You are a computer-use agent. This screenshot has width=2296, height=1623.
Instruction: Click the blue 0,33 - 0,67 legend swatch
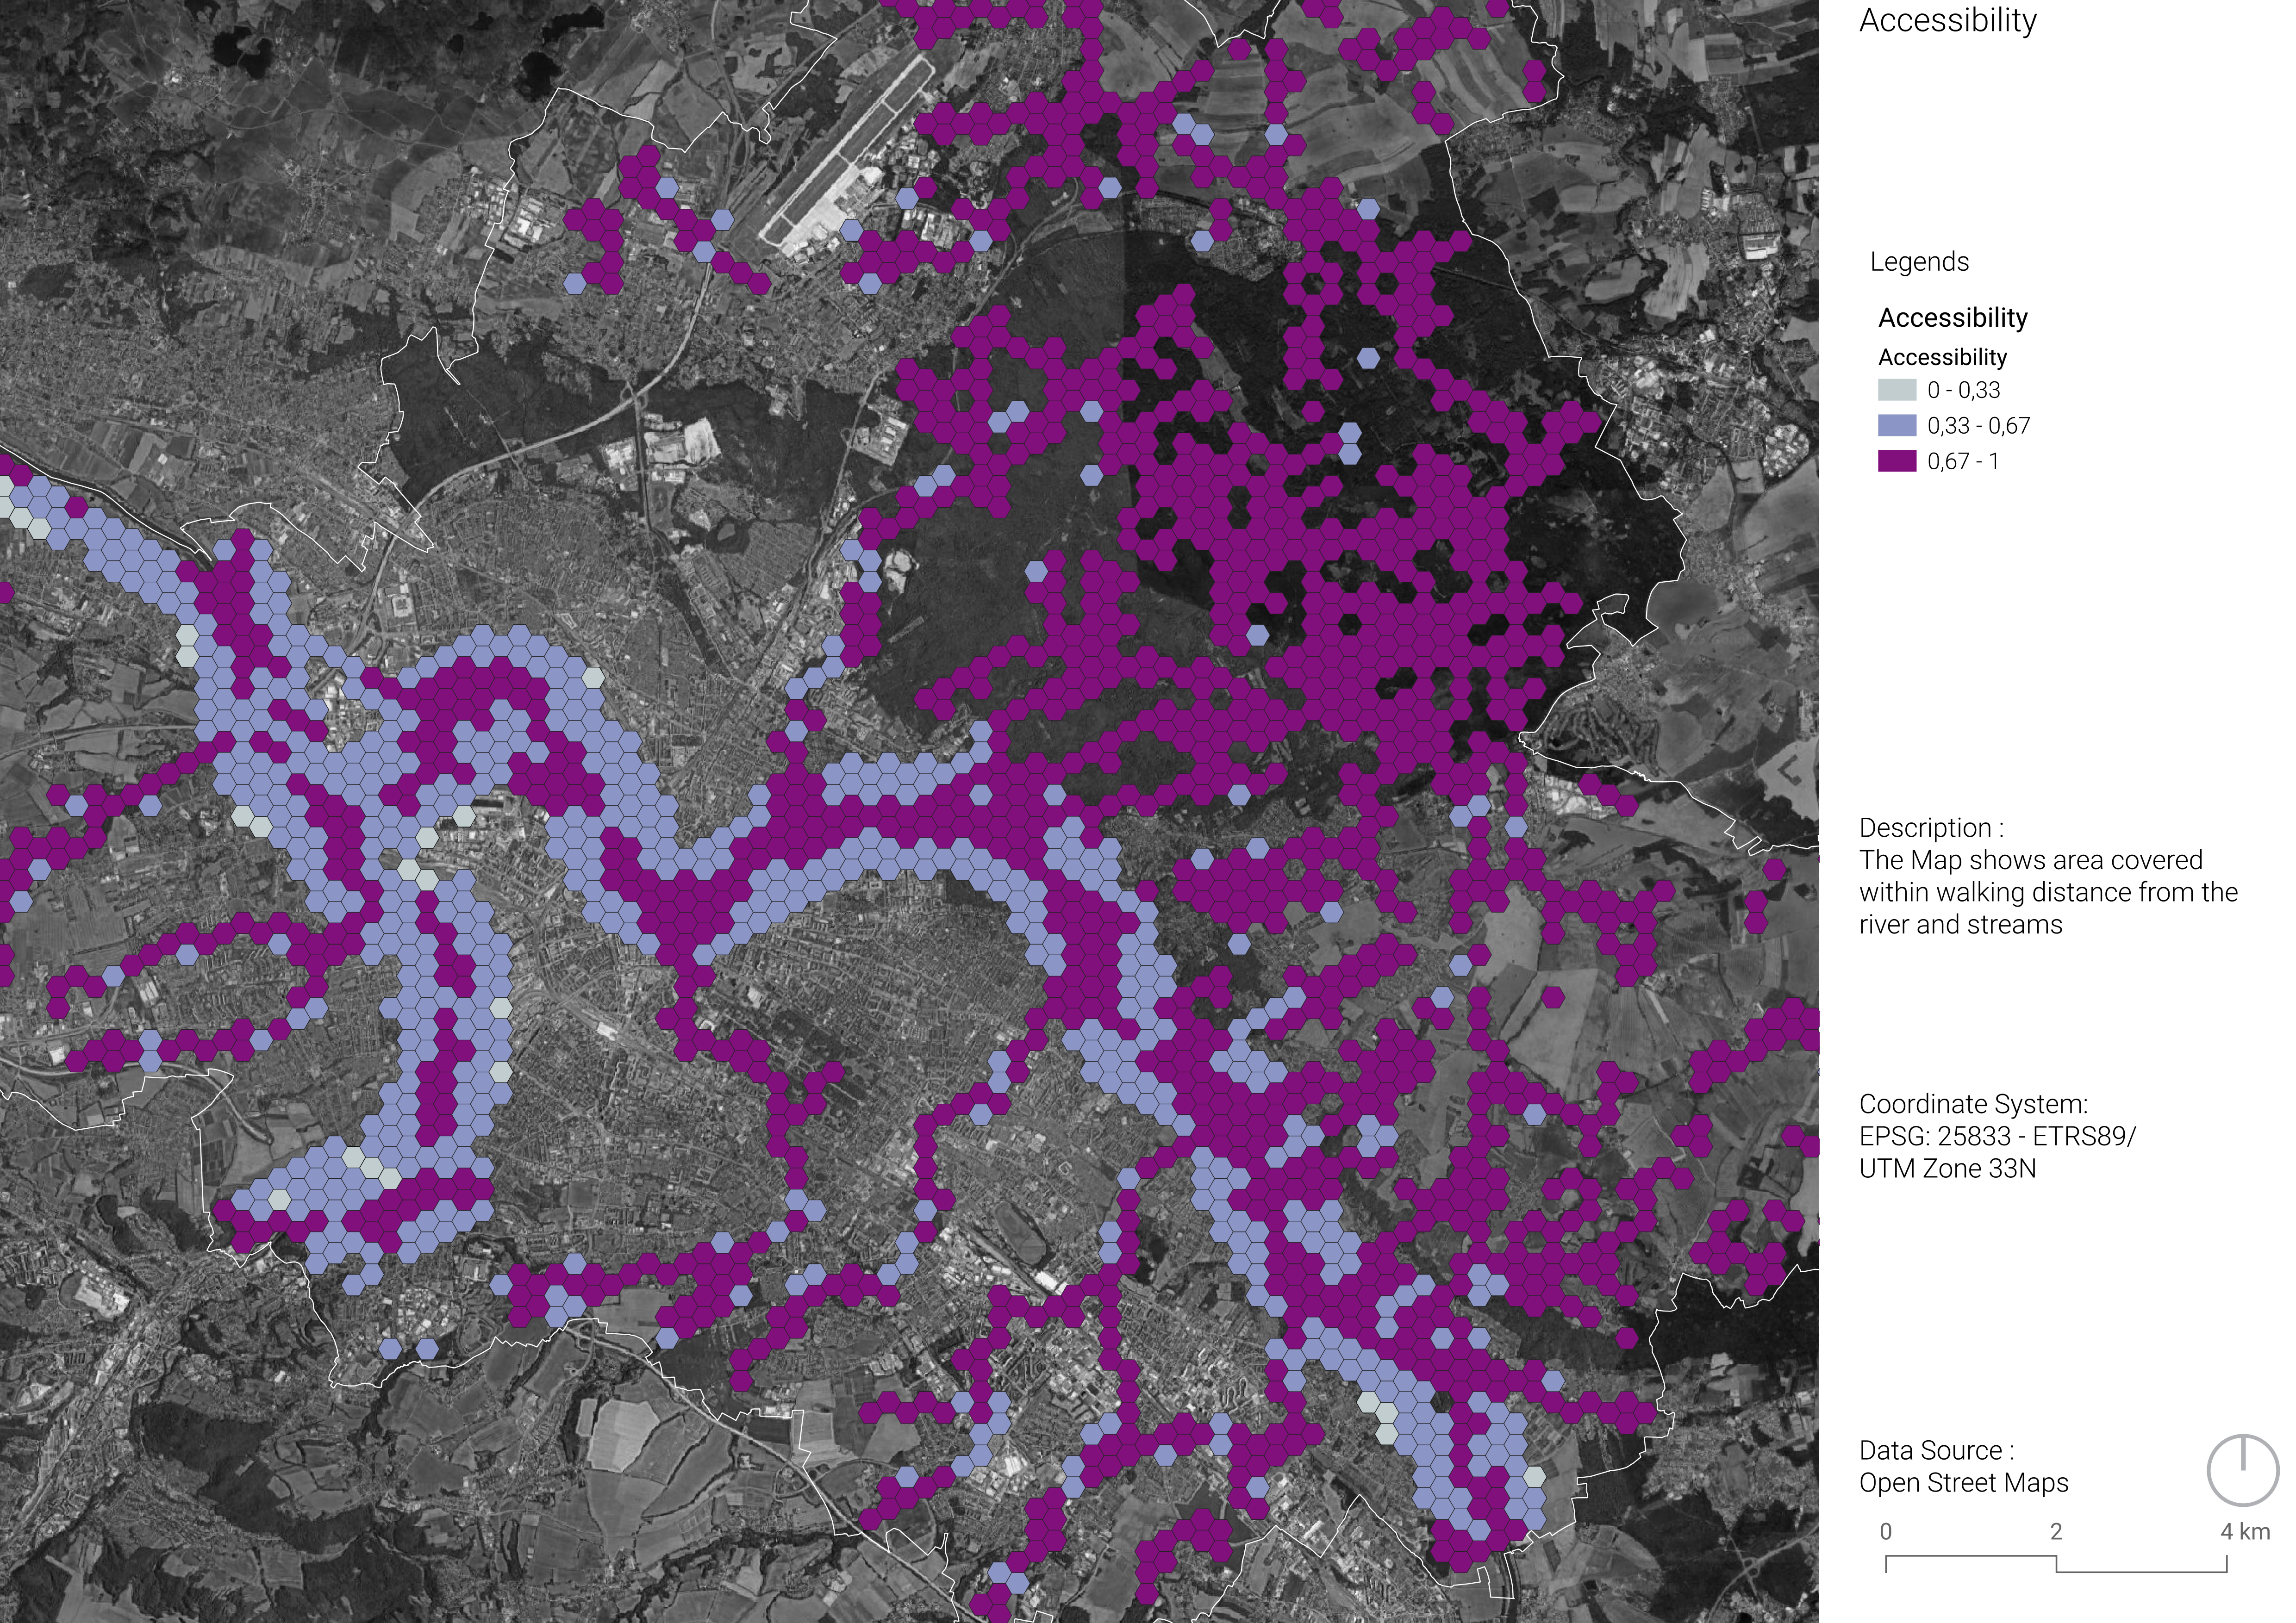1896,425
